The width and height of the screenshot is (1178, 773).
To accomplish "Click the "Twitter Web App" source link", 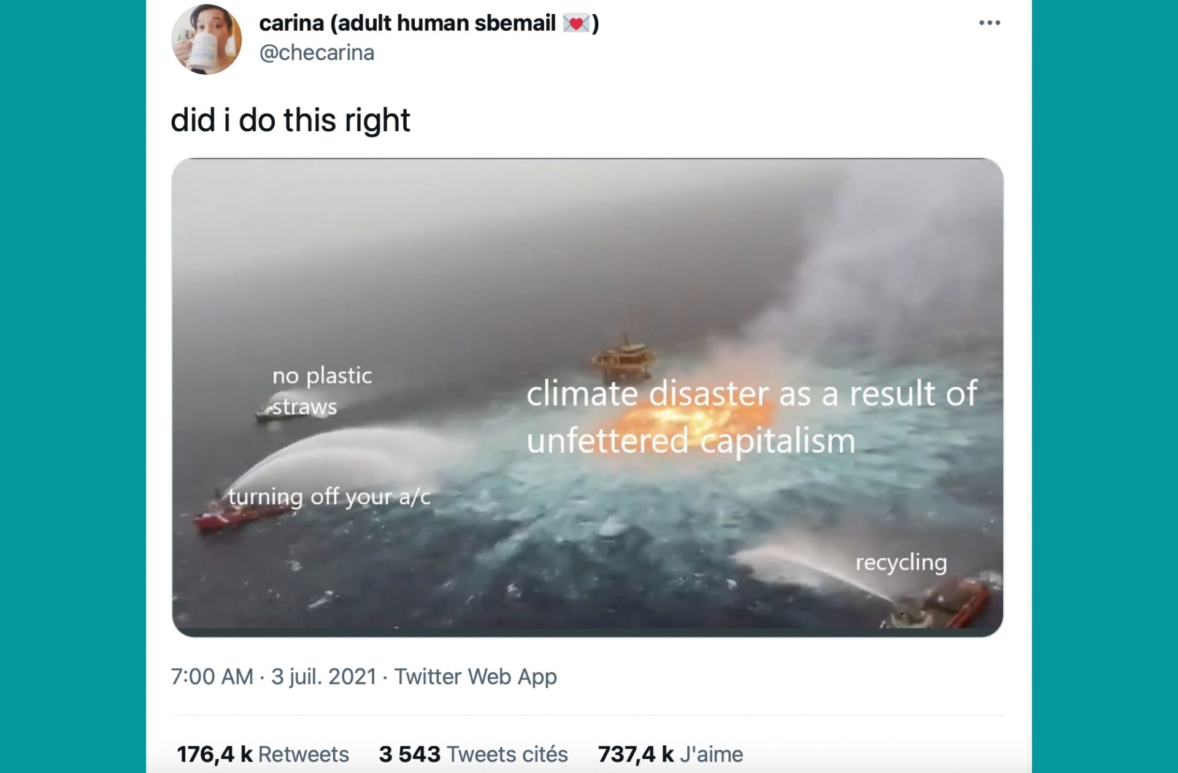I will (x=475, y=676).
